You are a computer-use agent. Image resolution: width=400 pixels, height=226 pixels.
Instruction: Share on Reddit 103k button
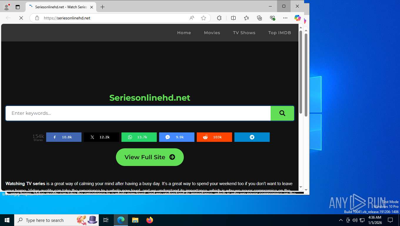[x=214, y=137]
